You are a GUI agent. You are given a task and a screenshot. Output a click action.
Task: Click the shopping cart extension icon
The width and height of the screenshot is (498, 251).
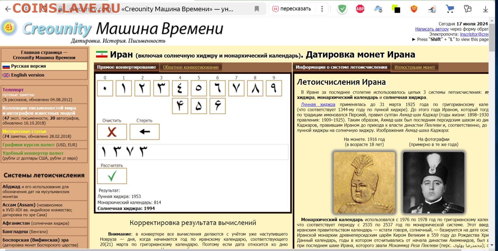pyautogui.click(x=450, y=9)
